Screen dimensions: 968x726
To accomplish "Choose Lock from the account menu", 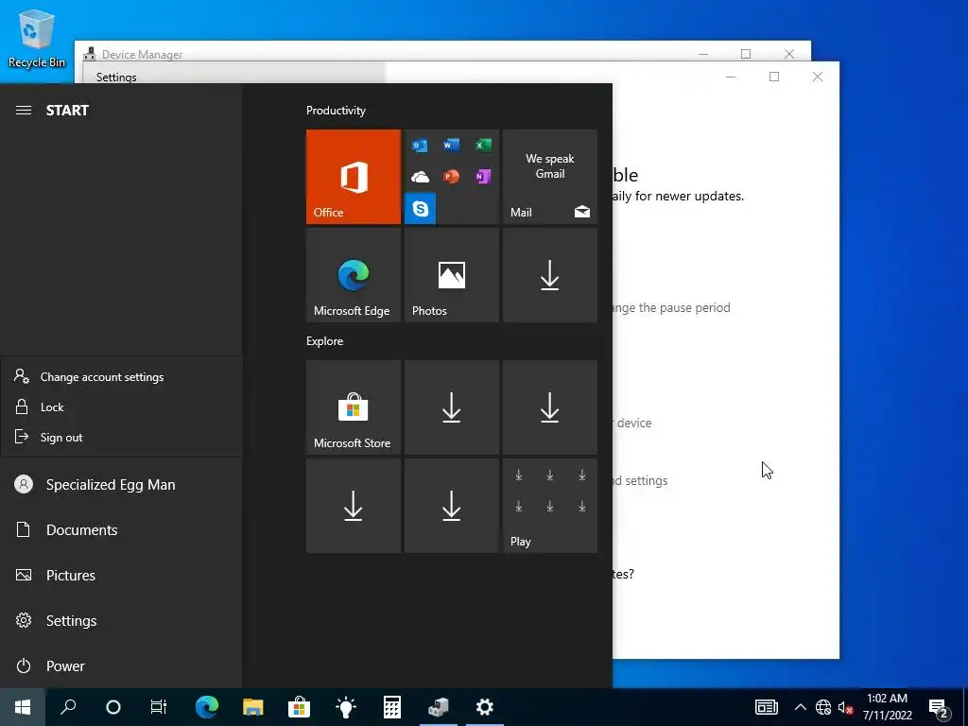I will pos(122,406).
